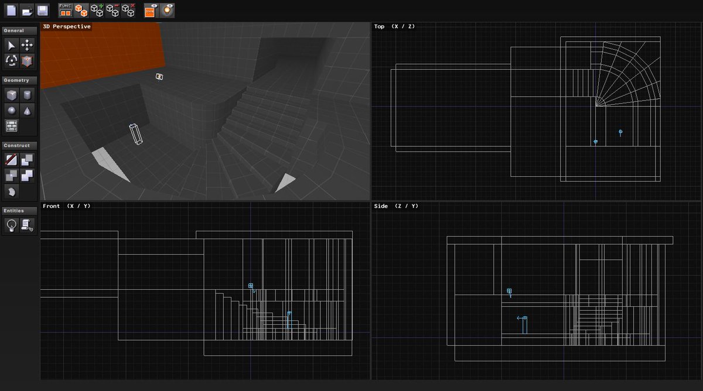This screenshot has width=703, height=391.
Task: Select the curved arch construct tool
Action: click(11, 191)
